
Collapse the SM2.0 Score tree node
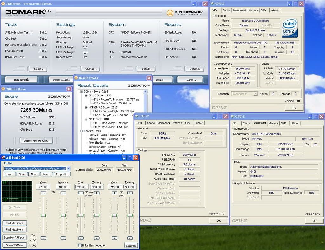(86, 95)
